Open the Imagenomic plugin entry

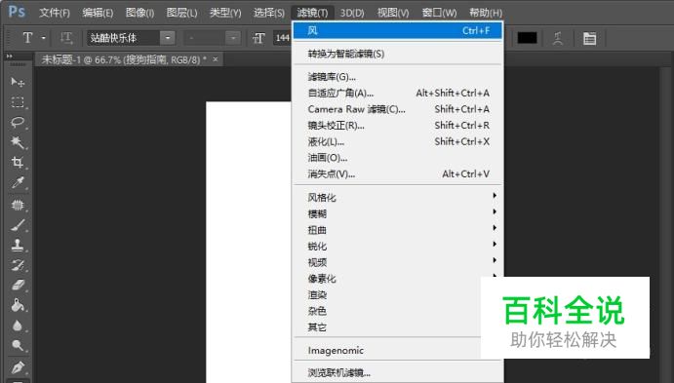tap(387, 351)
